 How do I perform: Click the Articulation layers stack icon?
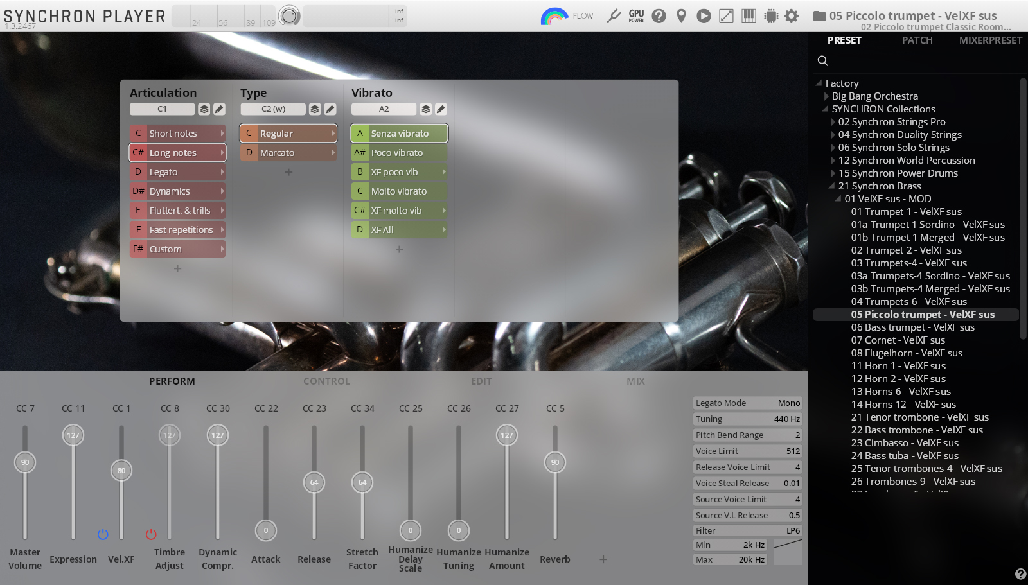click(x=204, y=109)
